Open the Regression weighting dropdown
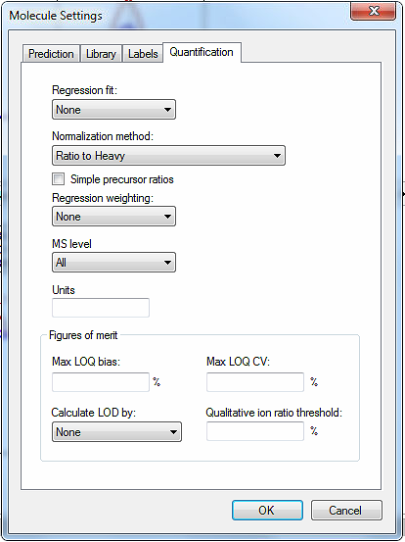Viewport: 405px width, 542px height. tap(113, 217)
